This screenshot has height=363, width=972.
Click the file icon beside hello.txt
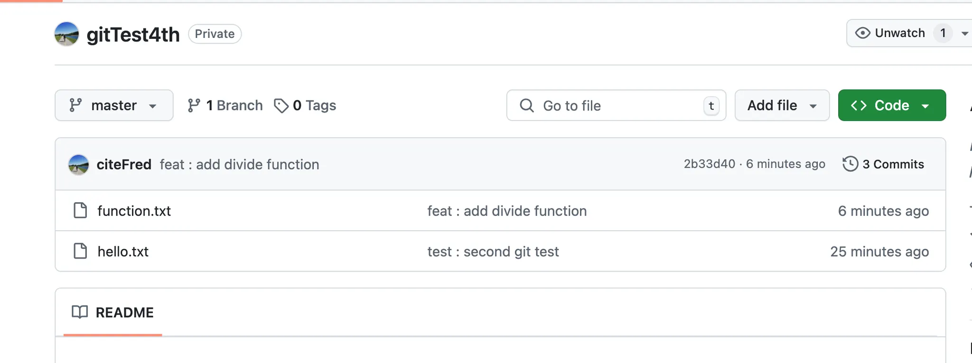(x=80, y=251)
